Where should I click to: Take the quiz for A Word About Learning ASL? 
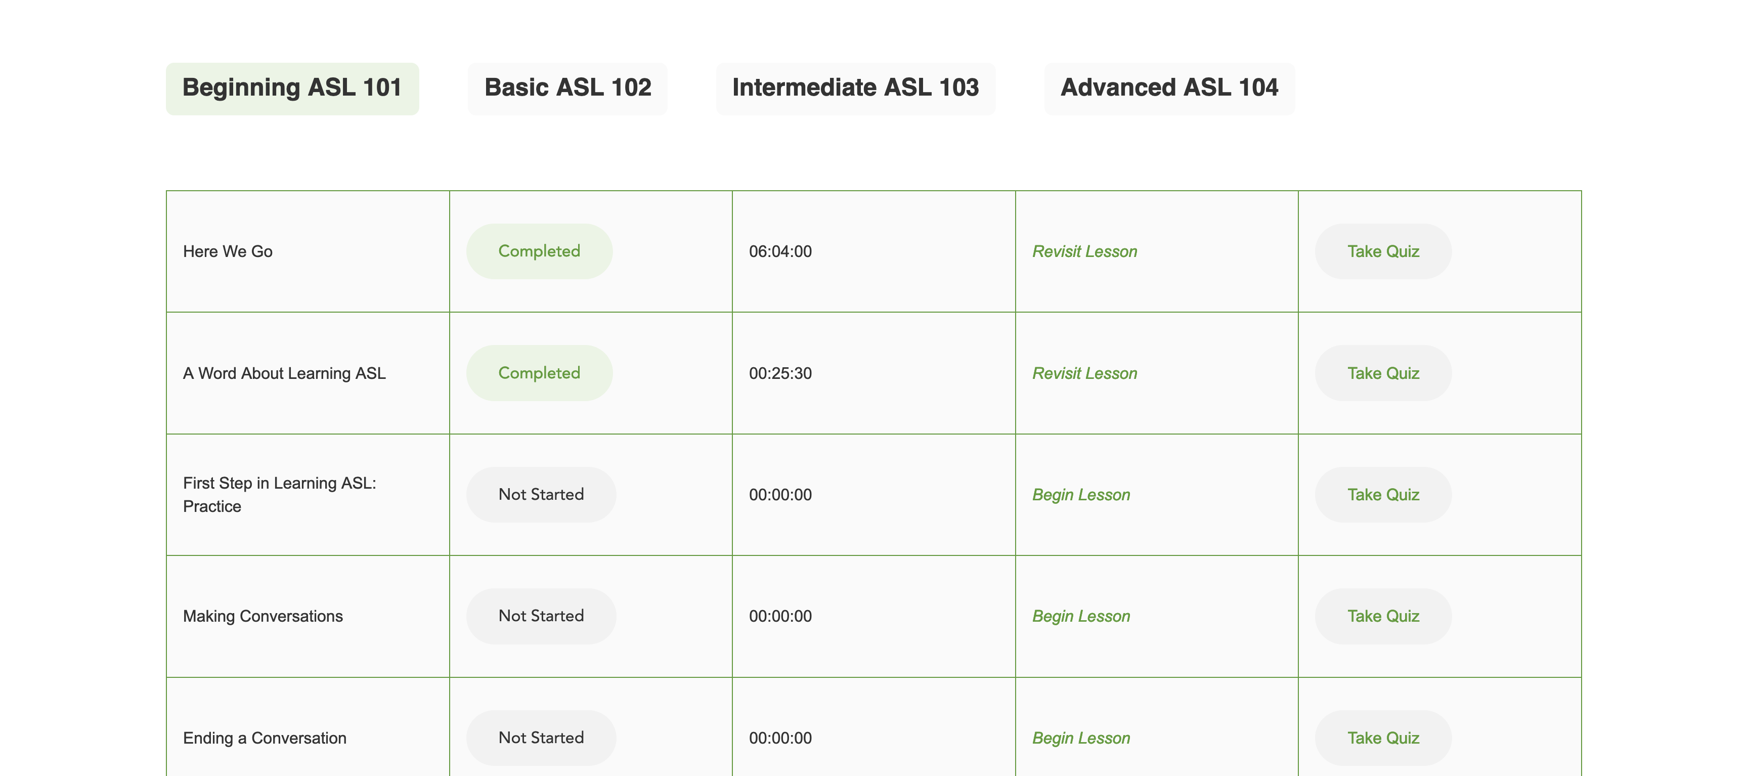point(1384,373)
